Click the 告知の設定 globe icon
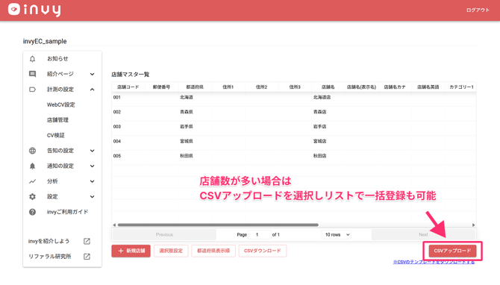500x285 pixels. (x=32, y=151)
